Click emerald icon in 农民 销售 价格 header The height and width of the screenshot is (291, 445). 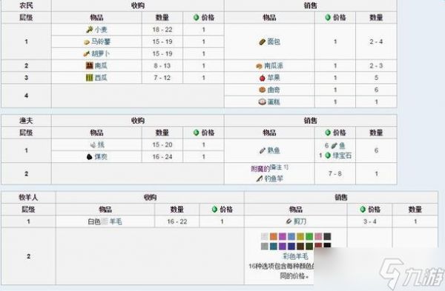[x=328, y=18]
